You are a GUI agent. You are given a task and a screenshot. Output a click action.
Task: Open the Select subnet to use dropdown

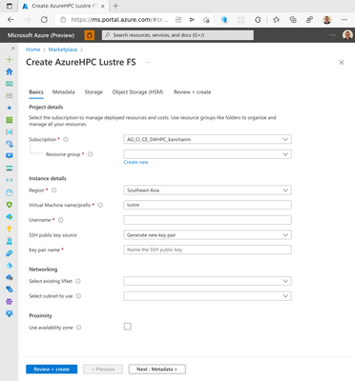pos(207,296)
